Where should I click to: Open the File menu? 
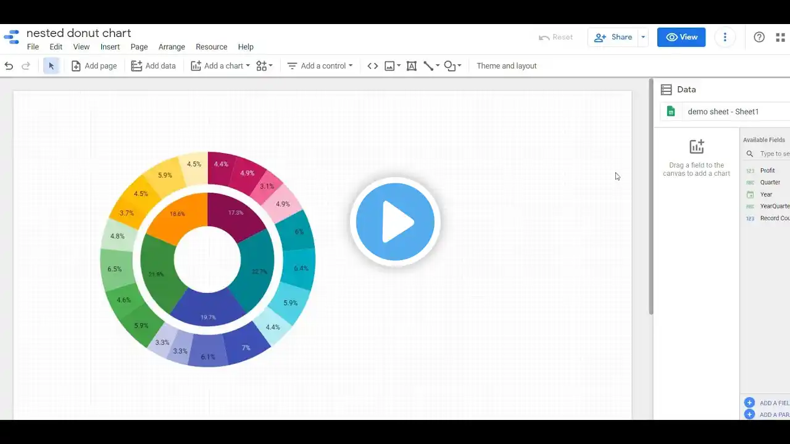[x=33, y=47]
